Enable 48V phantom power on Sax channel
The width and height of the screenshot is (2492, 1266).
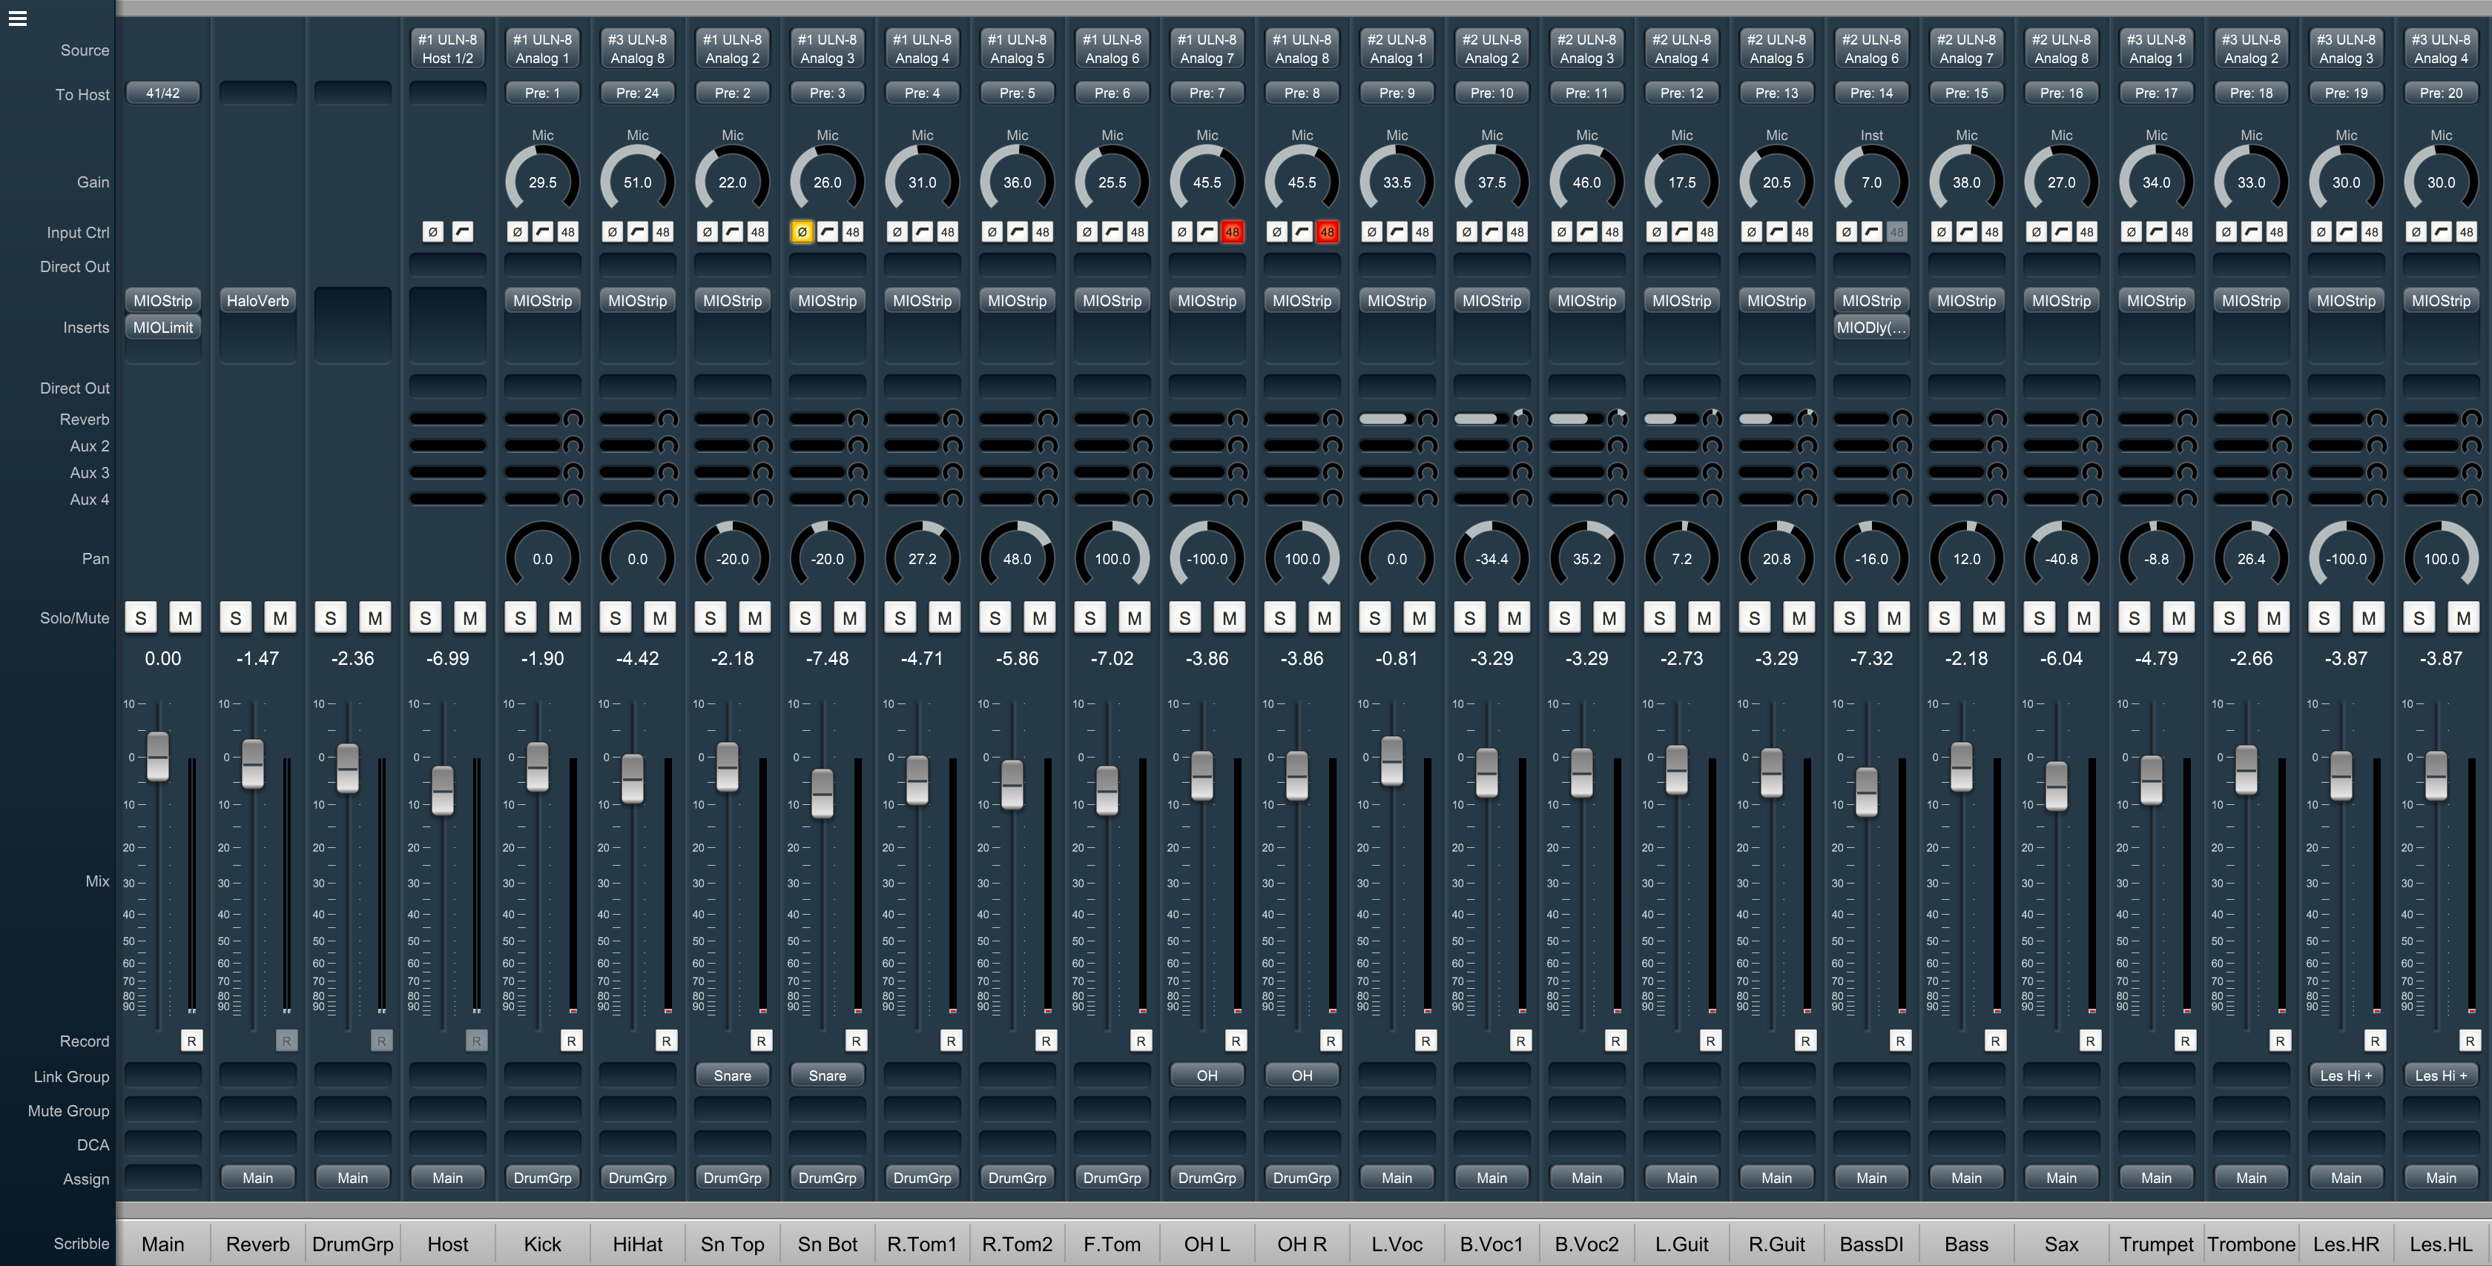coord(2086,232)
